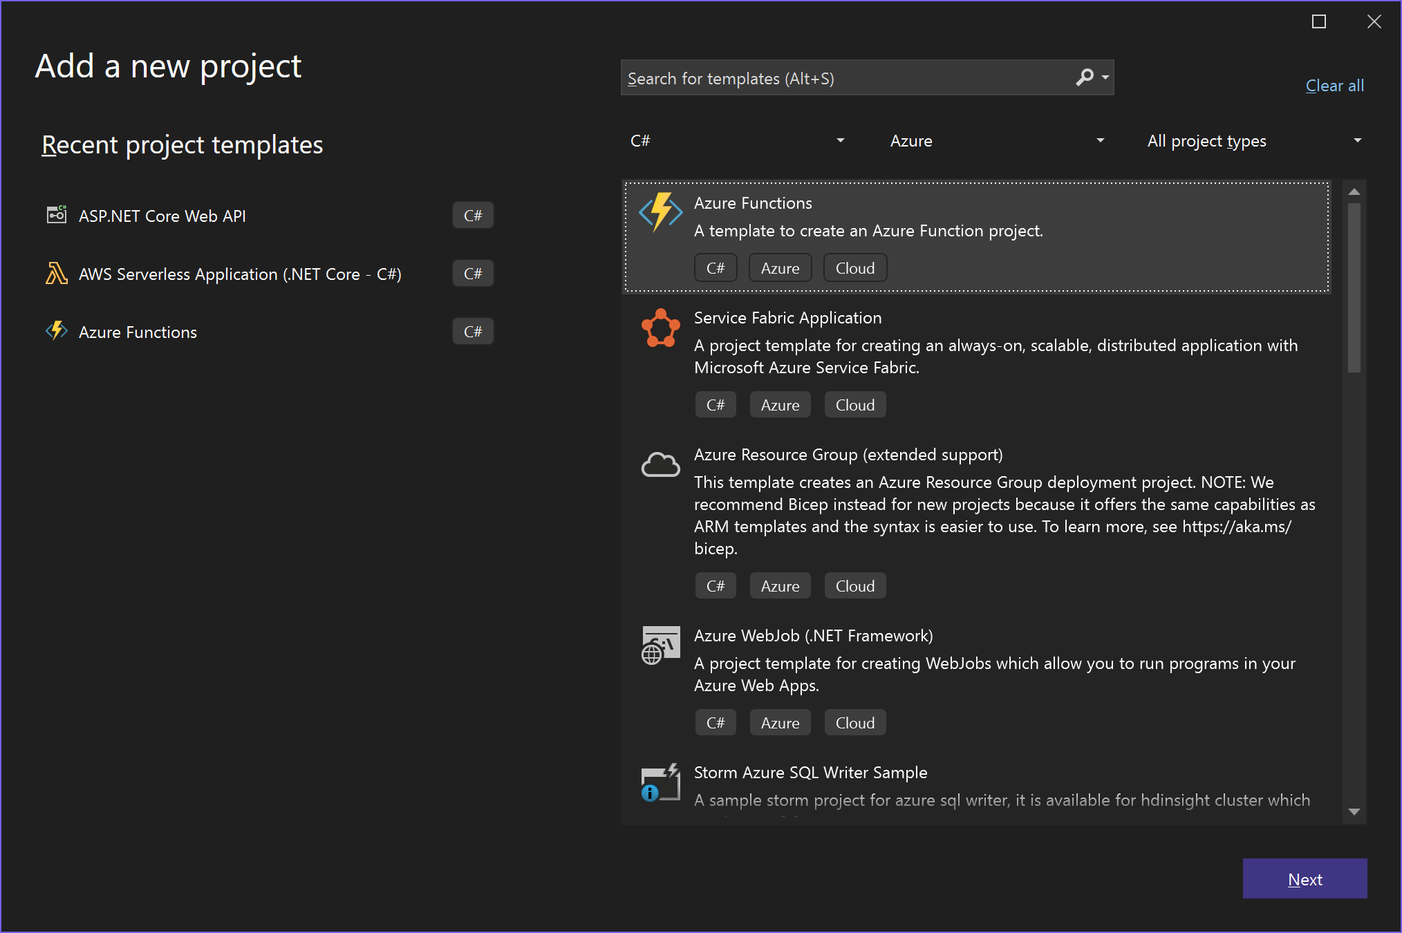
Task: Click recent Azure Functions template icon
Action: 57,331
